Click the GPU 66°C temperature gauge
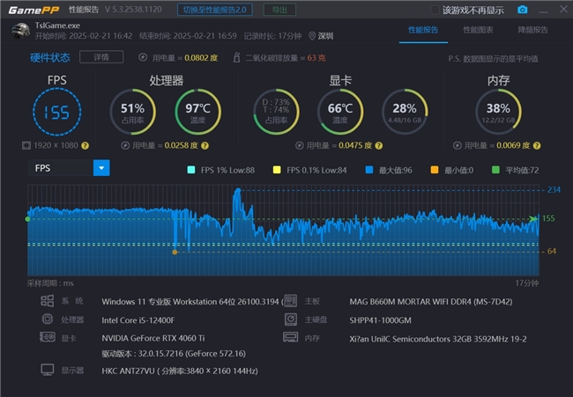The height and width of the screenshot is (397, 573). click(x=340, y=112)
